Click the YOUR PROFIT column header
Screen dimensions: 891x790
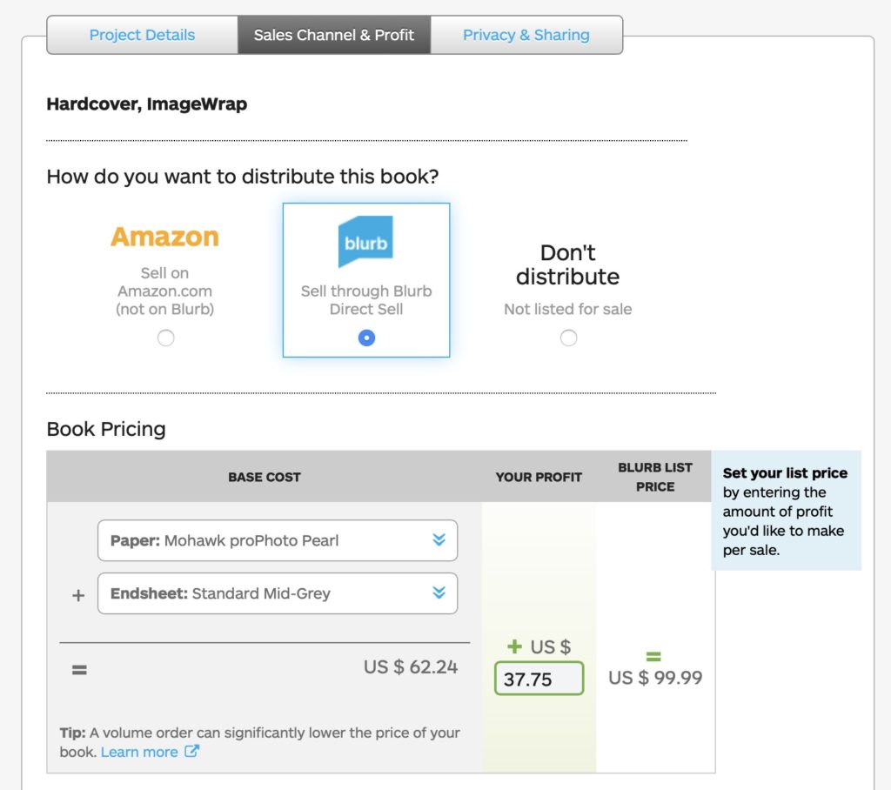click(x=539, y=477)
